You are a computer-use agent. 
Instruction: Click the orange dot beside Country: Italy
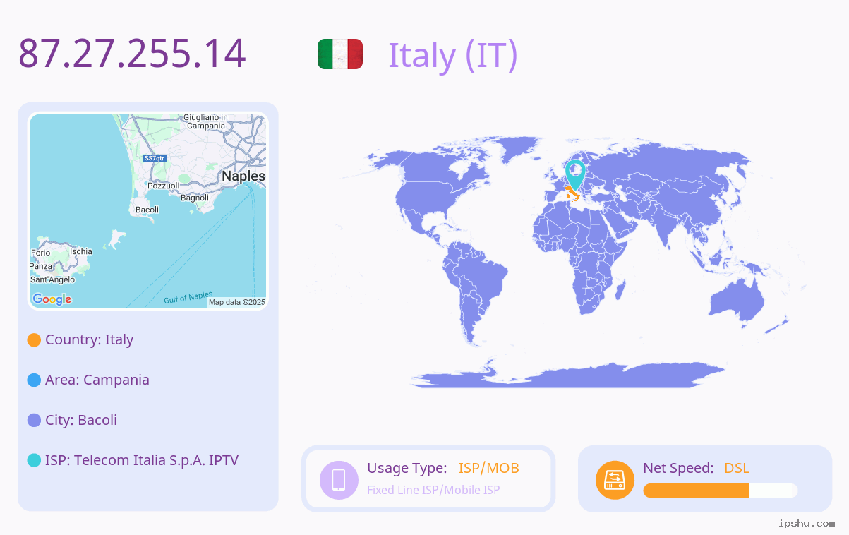click(x=34, y=340)
